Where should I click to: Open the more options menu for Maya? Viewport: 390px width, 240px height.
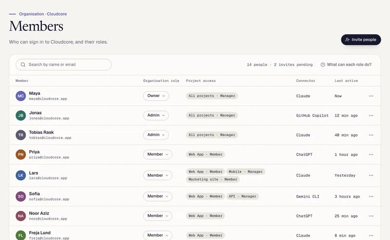[371, 96]
